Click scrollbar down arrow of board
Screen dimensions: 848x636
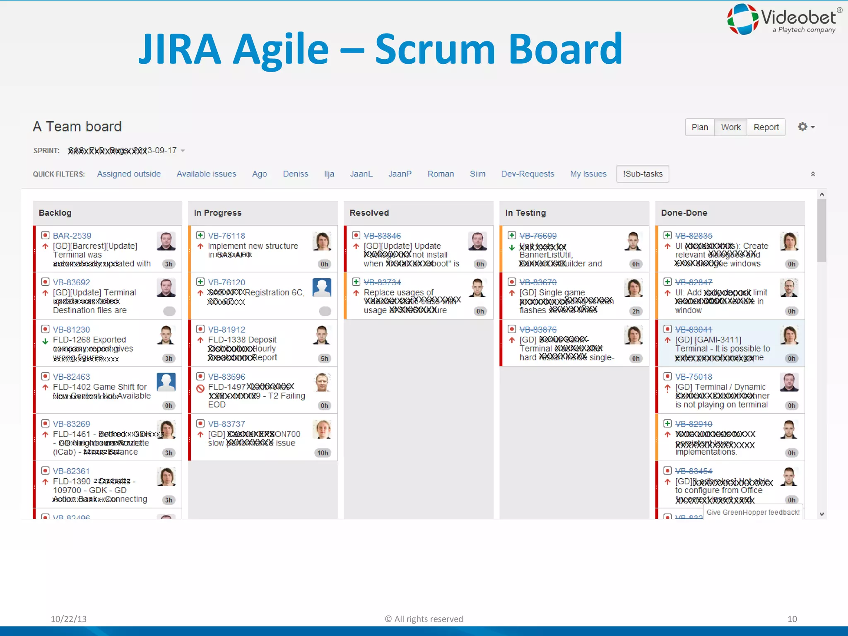tap(822, 514)
